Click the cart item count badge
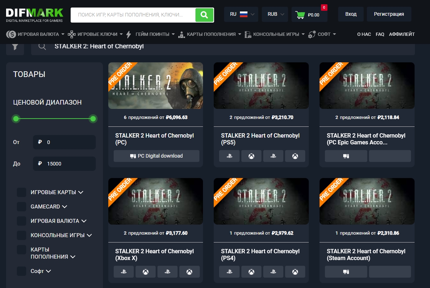 [324, 8]
